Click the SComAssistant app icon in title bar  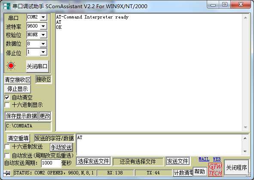(x=6, y=6)
